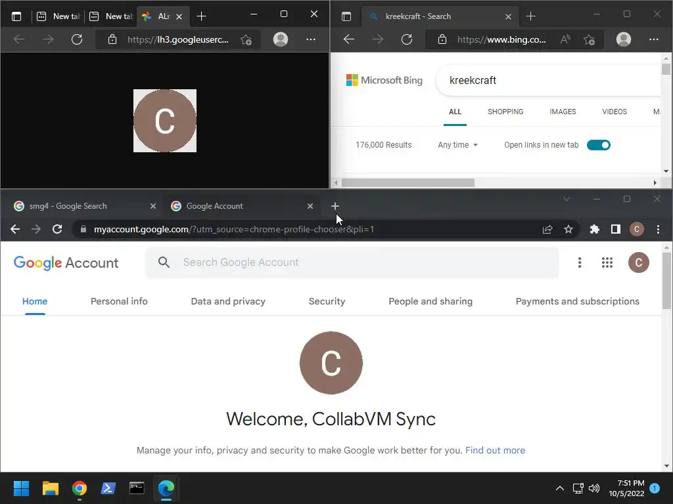Click Search Google Account field
This screenshot has width=673, height=504.
pos(352,262)
